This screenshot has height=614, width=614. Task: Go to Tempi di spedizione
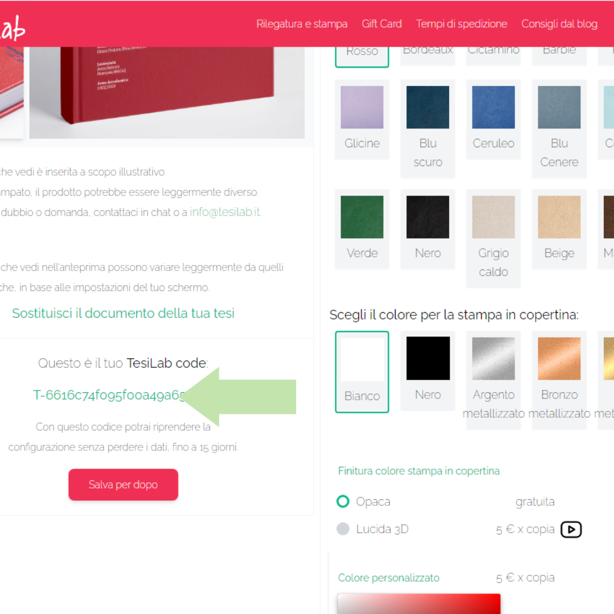click(461, 24)
